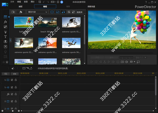The height and width of the screenshot is (113, 158).
Task: Toggle the video files filter in the library
Action: 52,12
